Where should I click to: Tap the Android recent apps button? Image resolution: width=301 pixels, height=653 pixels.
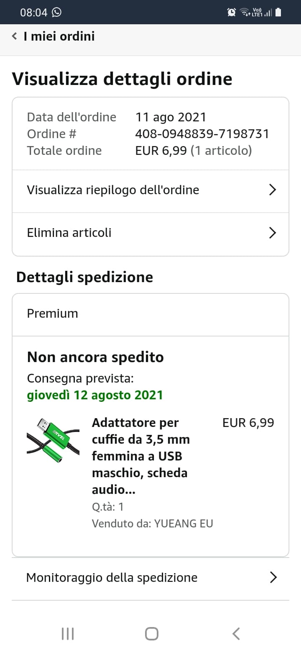[x=68, y=634]
